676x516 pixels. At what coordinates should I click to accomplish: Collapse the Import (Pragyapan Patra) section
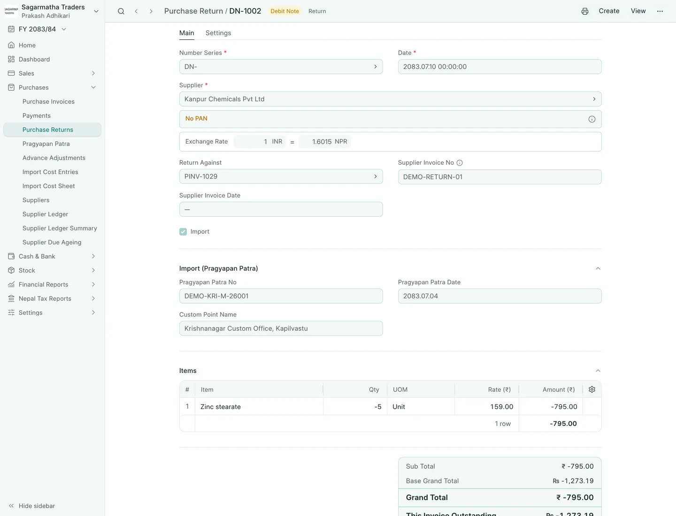click(x=598, y=268)
